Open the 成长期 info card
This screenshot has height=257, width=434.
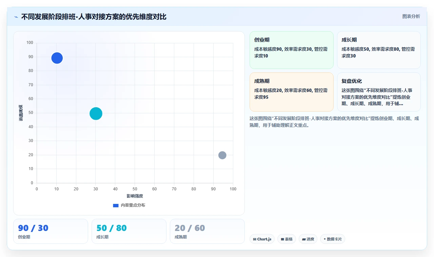coord(379,50)
